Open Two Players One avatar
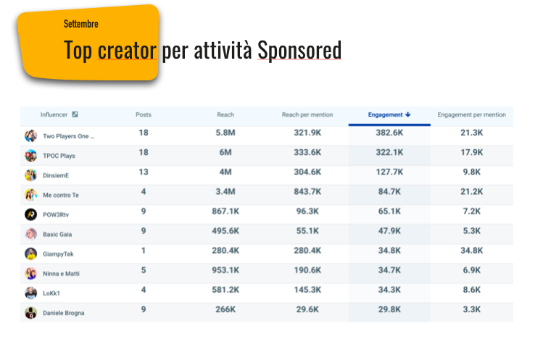This screenshot has height=344, width=543. pyautogui.click(x=31, y=136)
